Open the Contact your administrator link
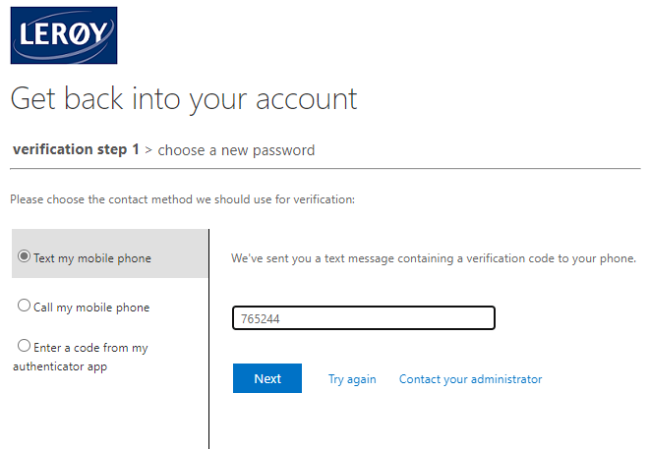 click(471, 379)
